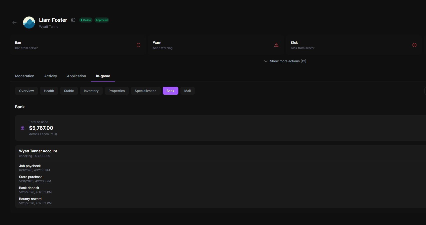426x225 pixels.
Task: Click the circled X icon on Kick card
Action: click(x=414, y=45)
